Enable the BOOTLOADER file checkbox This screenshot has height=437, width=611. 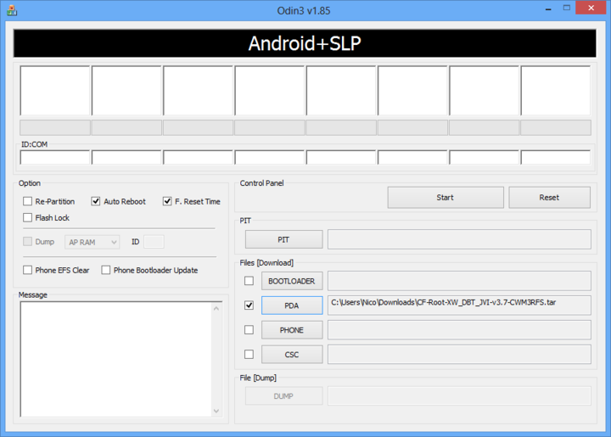[249, 281]
